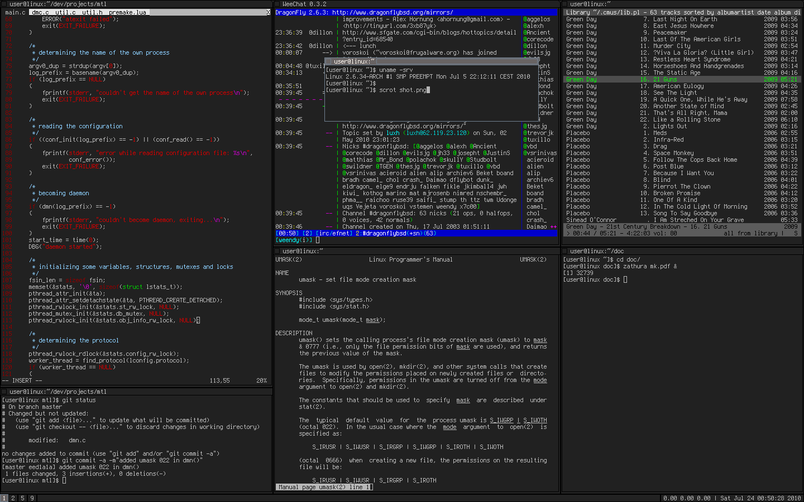Select track 'Follow The Cops Back Home'
Image resolution: width=804 pixels, height=502 pixels.
(x=695, y=160)
